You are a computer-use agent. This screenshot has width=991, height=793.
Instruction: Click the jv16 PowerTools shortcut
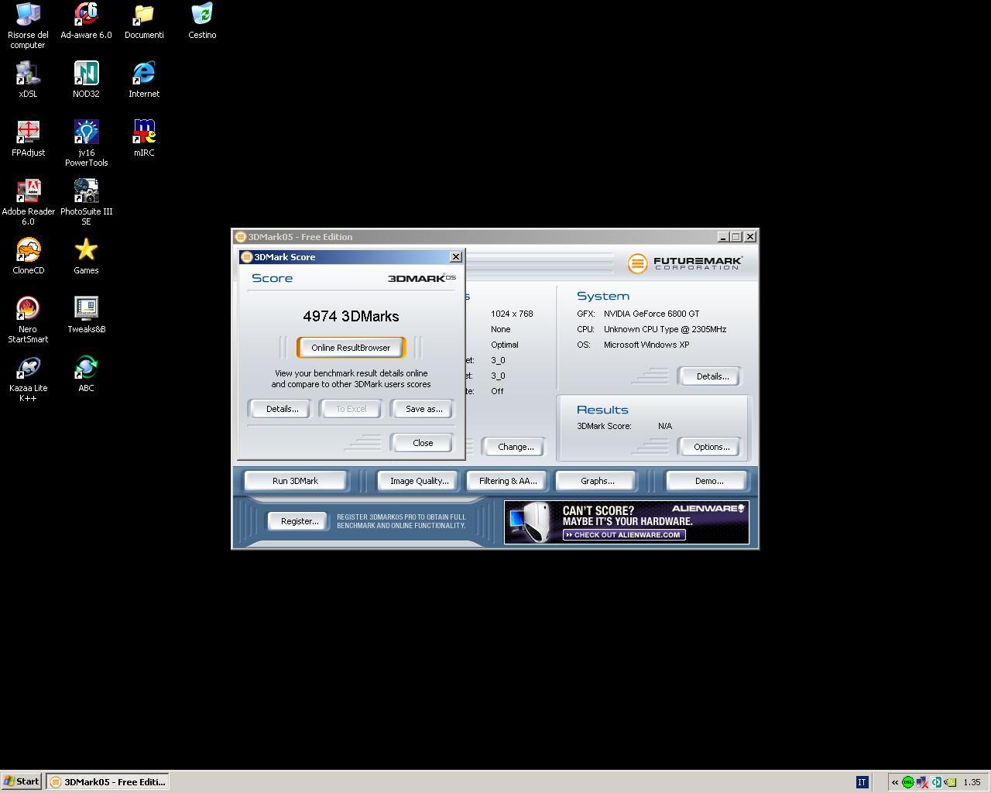click(x=86, y=143)
